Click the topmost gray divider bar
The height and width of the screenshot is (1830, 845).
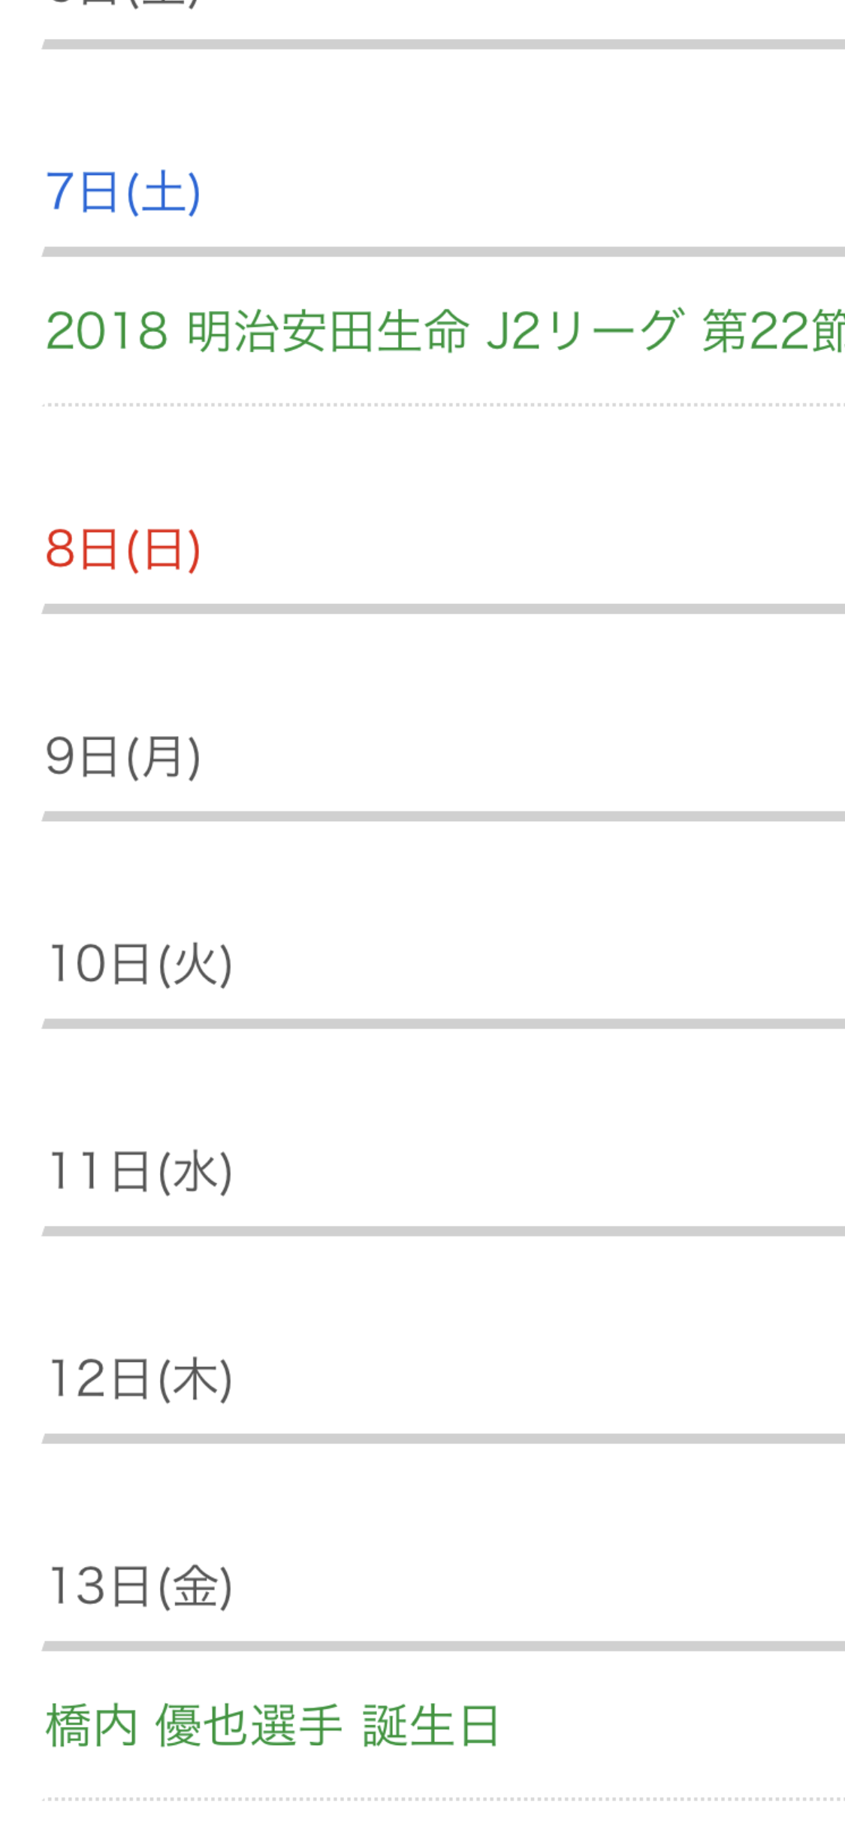(443, 44)
